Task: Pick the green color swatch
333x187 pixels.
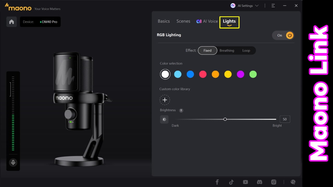Action: pyautogui.click(x=253, y=74)
